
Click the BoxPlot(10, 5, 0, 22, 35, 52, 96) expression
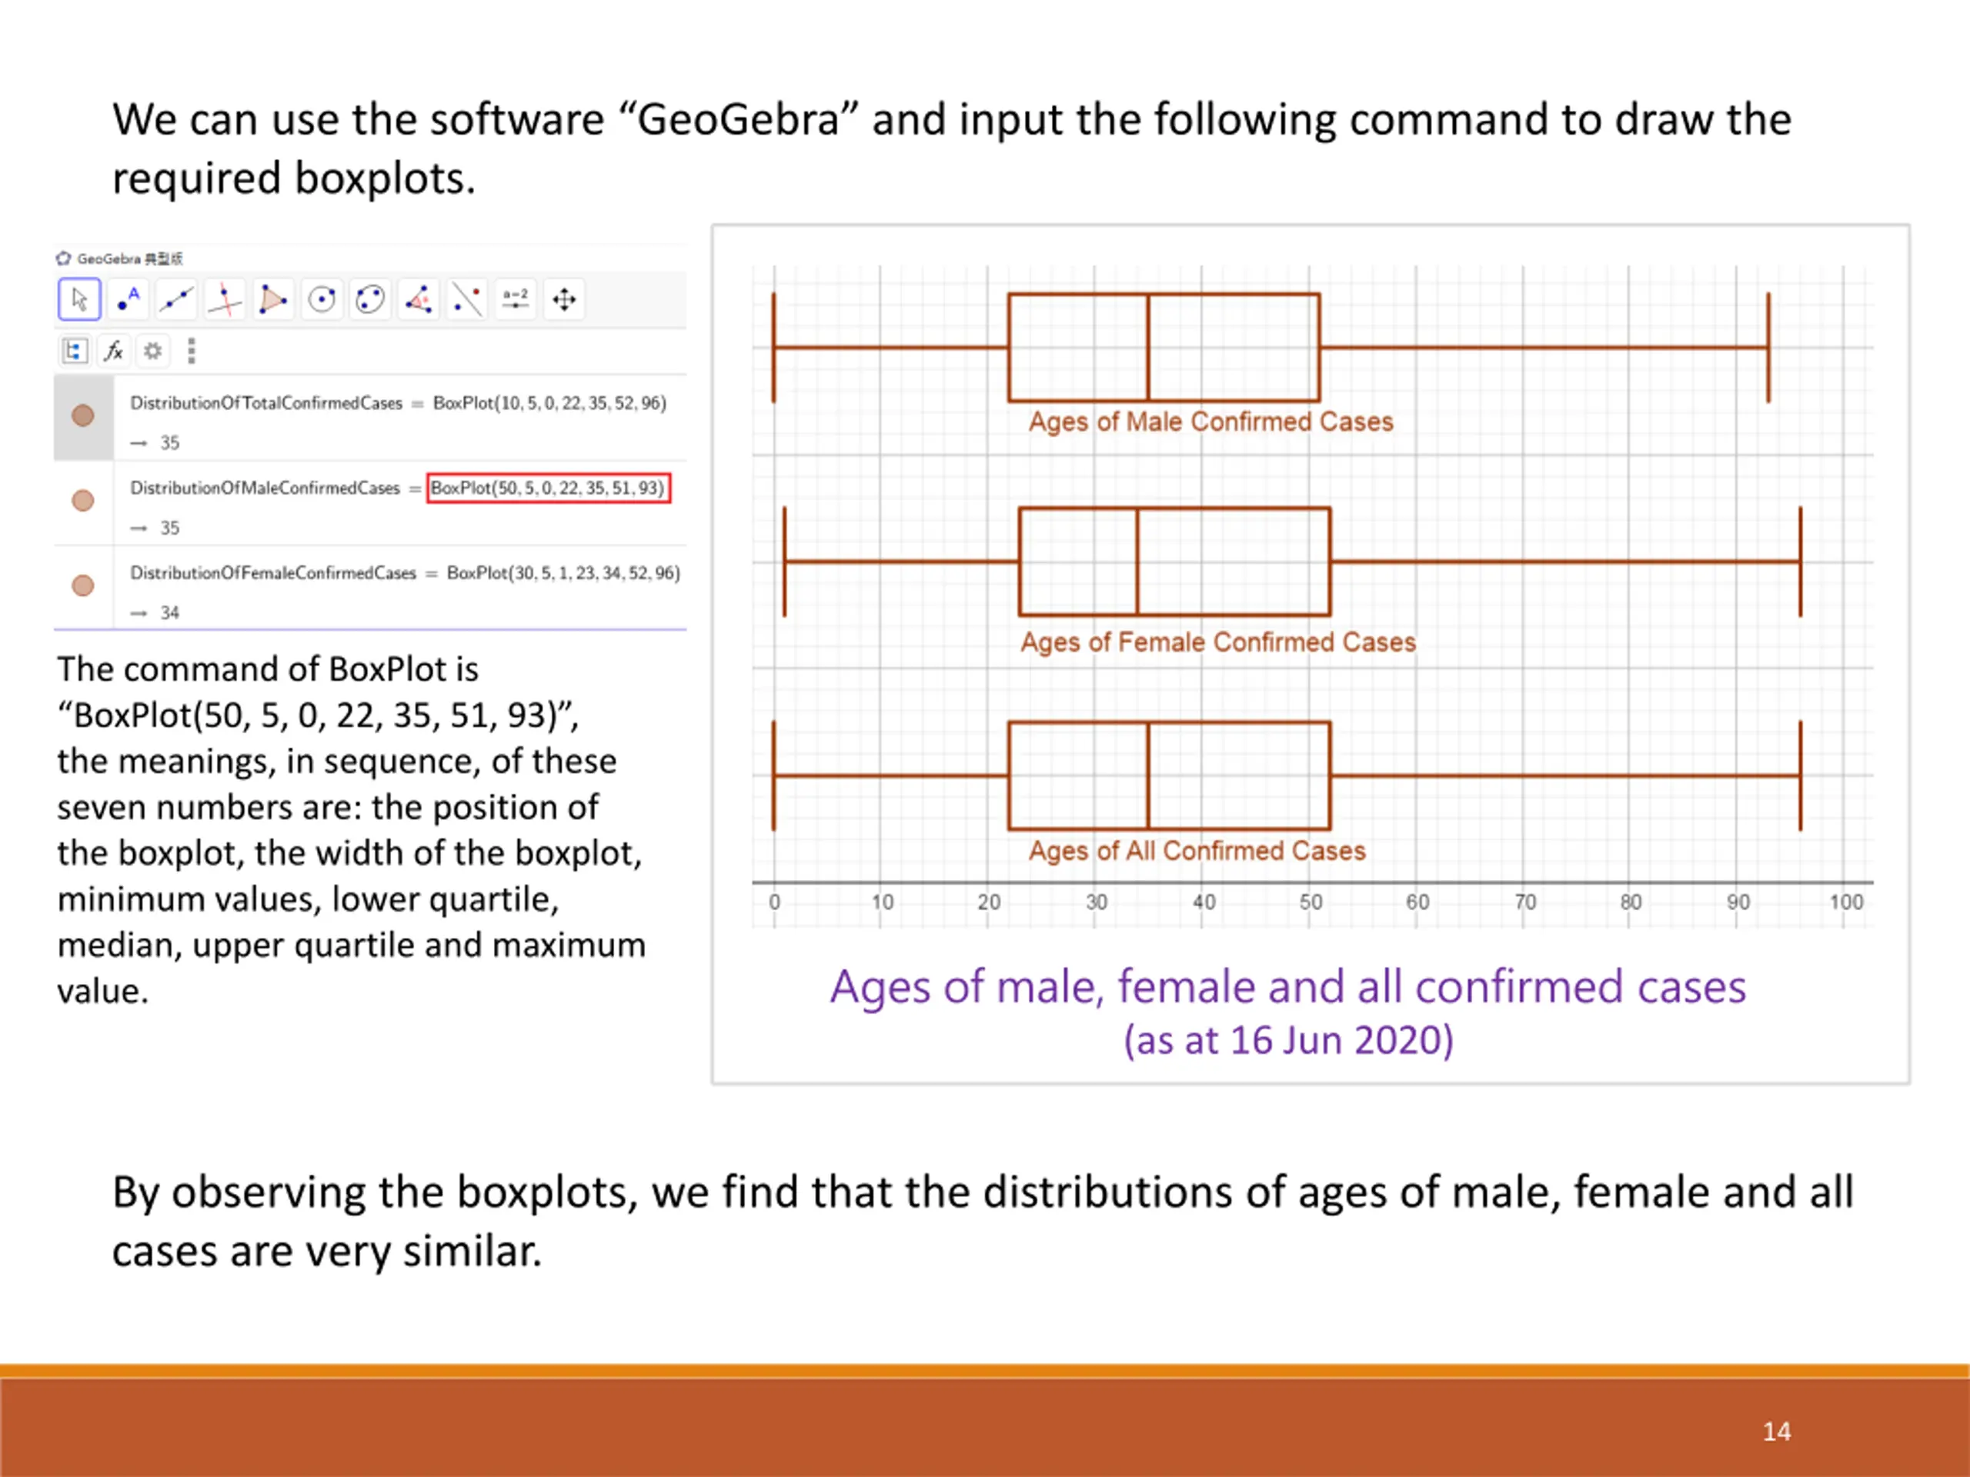click(x=549, y=403)
